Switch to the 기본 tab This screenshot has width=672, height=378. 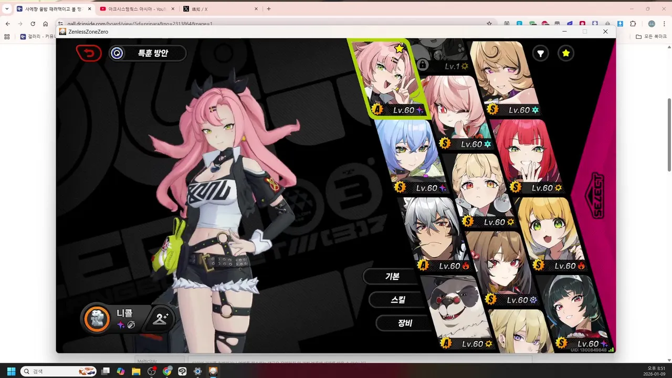click(392, 276)
